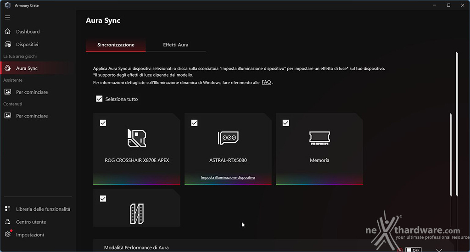Click the graphics card icon for ASTRAL-RTX5080
The height and width of the screenshot is (252, 470).
point(228,138)
